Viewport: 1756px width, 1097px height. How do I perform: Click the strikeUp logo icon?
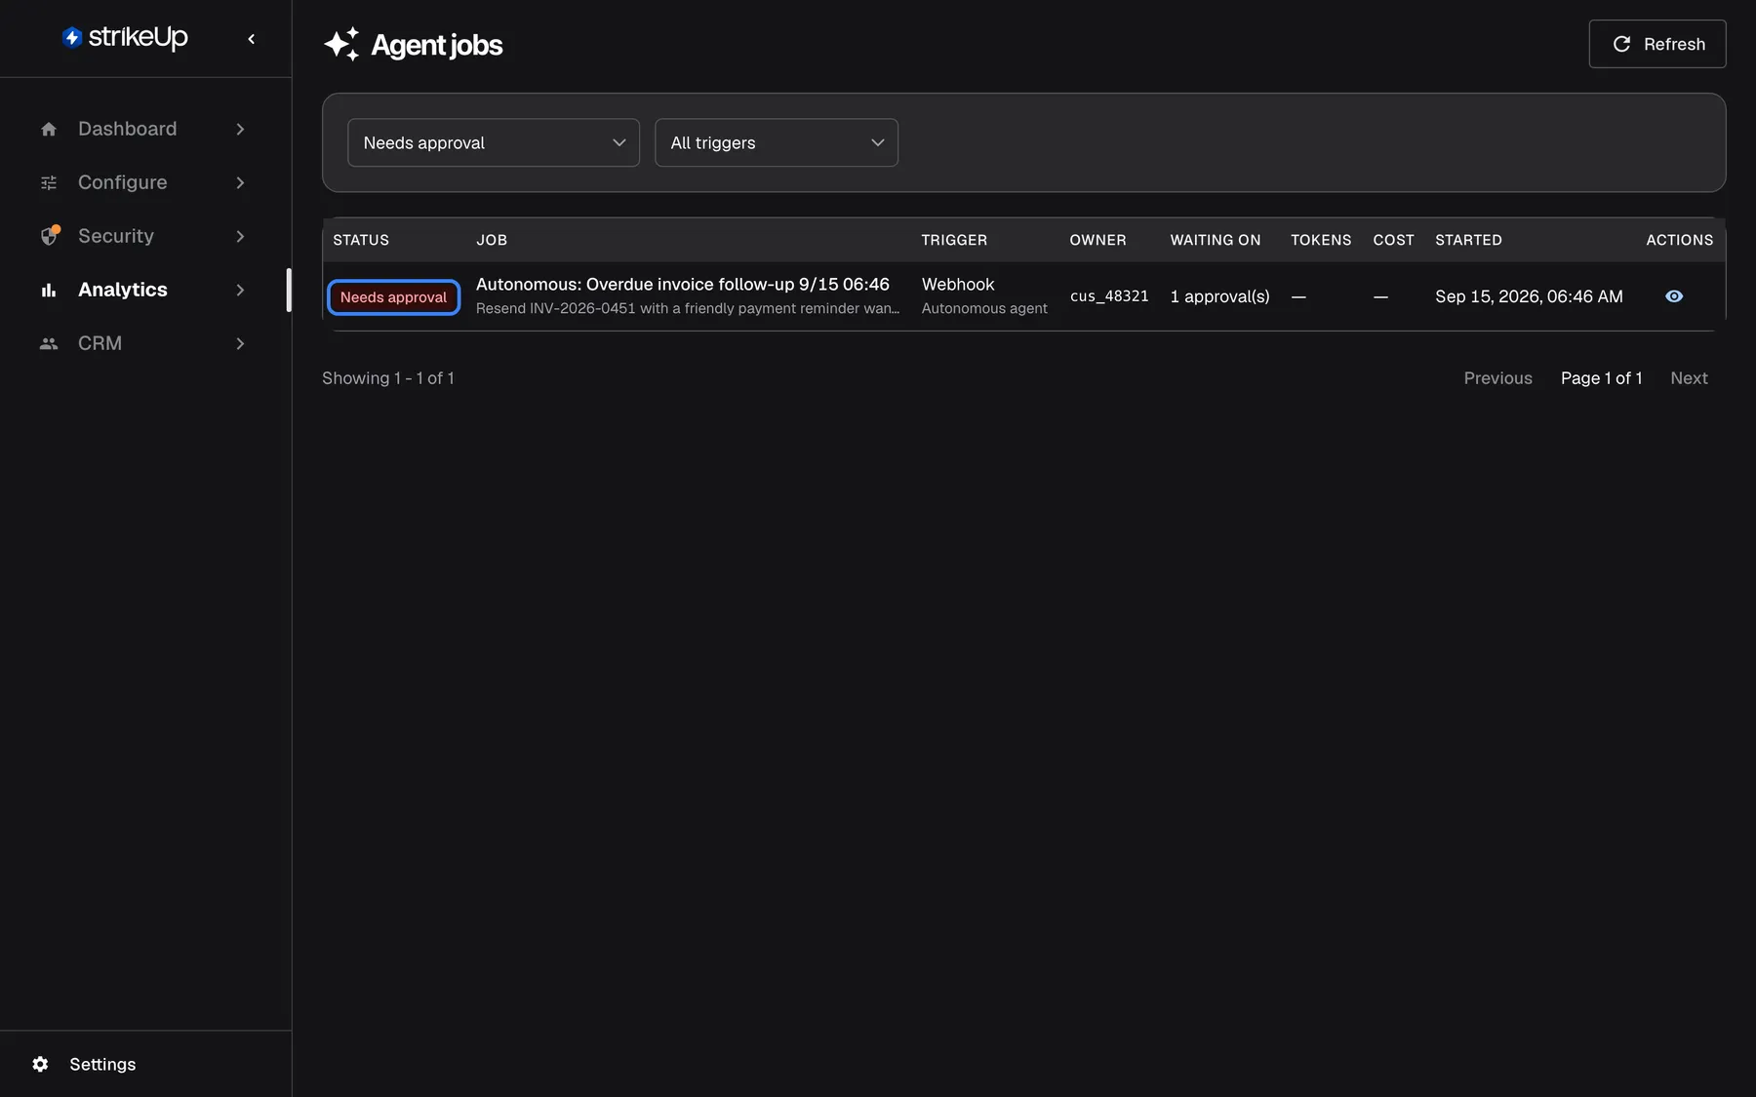[x=71, y=37]
